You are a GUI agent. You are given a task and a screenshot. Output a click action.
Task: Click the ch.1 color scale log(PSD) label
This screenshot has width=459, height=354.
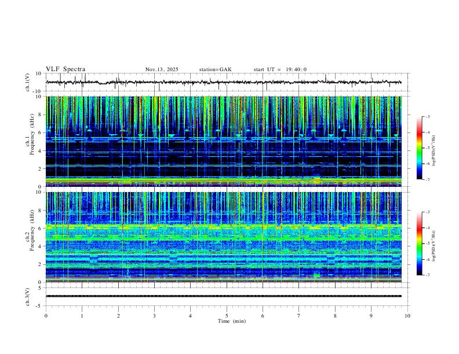click(434, 151)
